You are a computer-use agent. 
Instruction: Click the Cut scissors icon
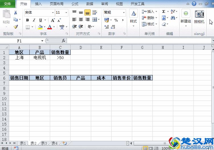15,13
